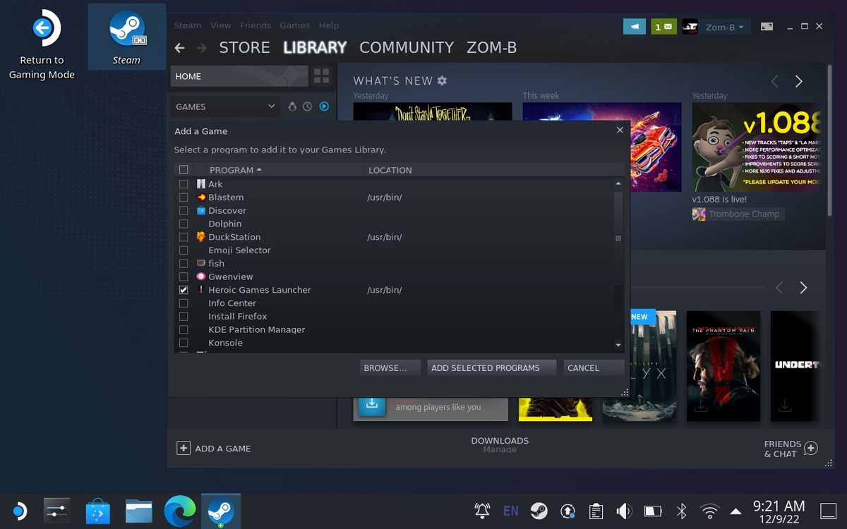
Task: Open the Friends menu
Action: [x=255, y=25]
